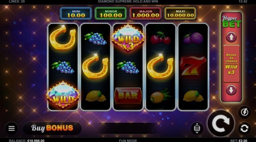The image size is (256, 142).
Task: Toggle turbo lightning bolt mode
Action: (244, 112)
